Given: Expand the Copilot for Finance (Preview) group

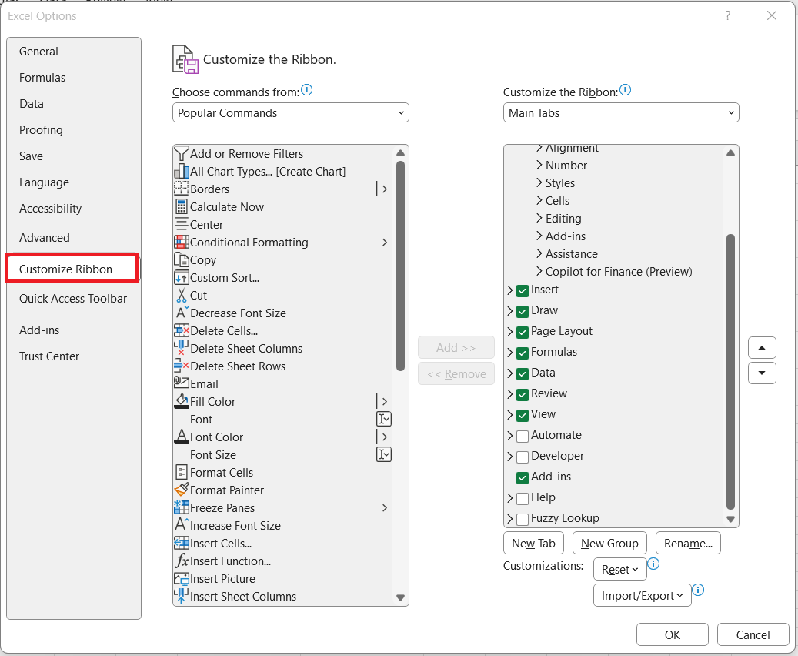Looking at the screenshot, I should click(539, 272).
